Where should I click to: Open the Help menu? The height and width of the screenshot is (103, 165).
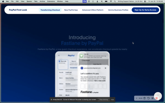pyautogui.click(x=67, y=1)
